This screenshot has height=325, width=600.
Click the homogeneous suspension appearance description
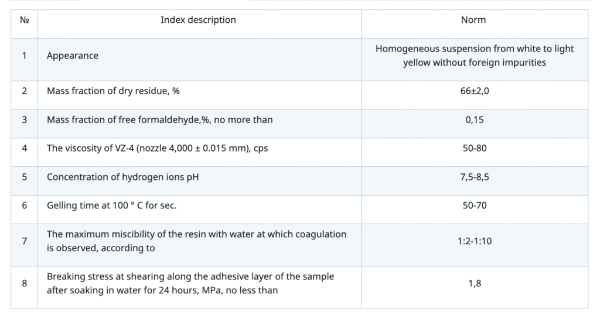474,56
